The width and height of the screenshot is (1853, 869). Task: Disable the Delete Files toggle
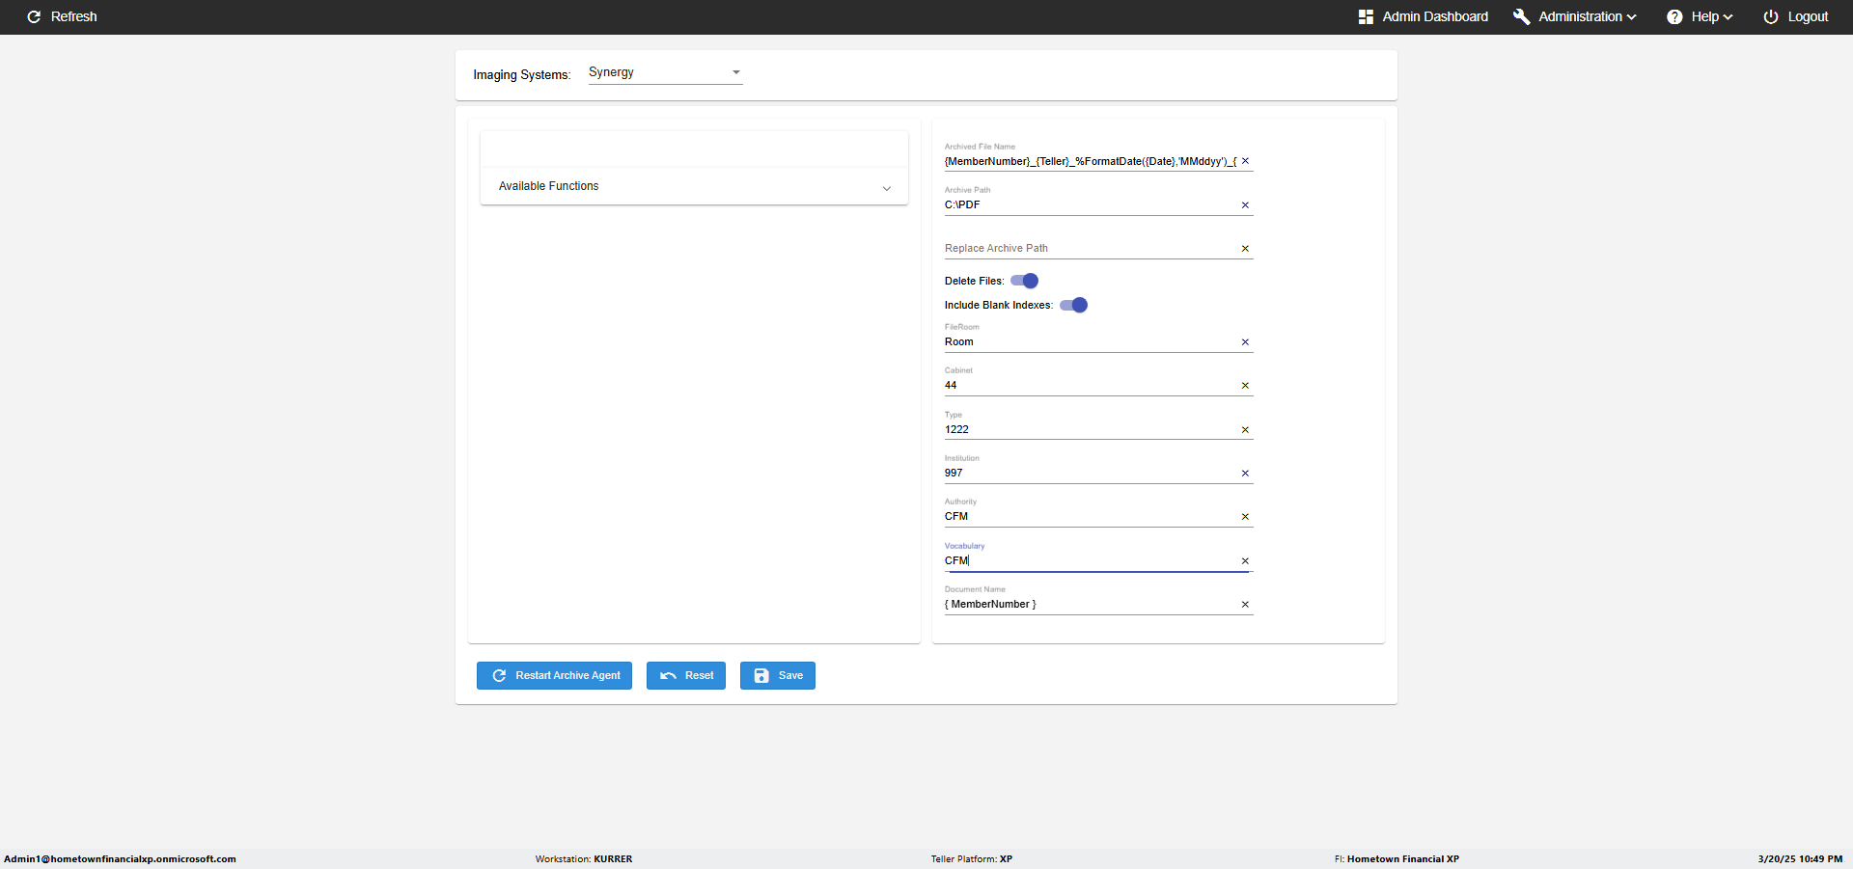1025,281
